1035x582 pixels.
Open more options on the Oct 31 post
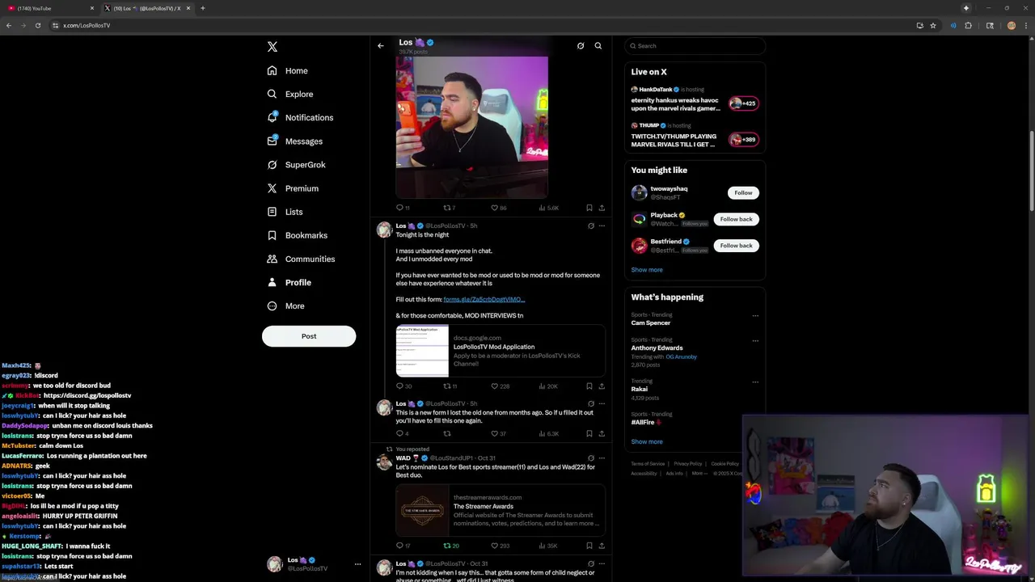pos(602,563)
